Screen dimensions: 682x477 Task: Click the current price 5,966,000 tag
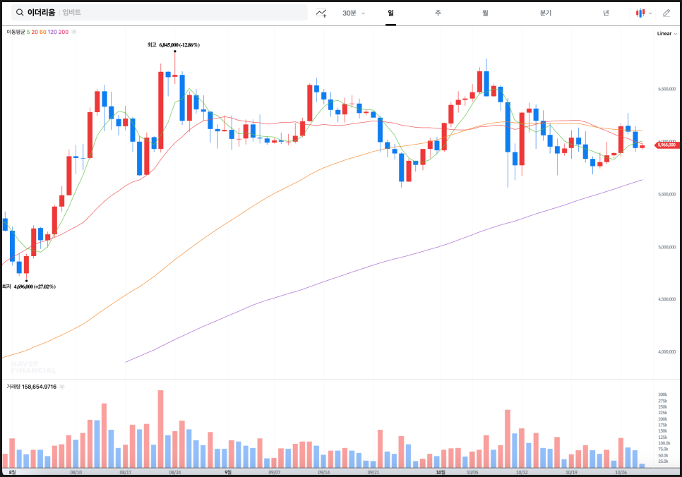[666, 145]
